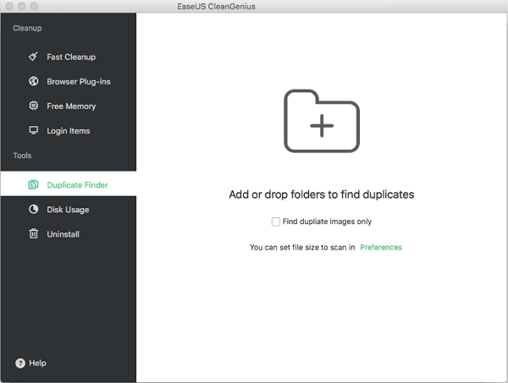Click the Login Items monitor icon
This screenshot has width=508, height=383.
click(x=33, y=130)
